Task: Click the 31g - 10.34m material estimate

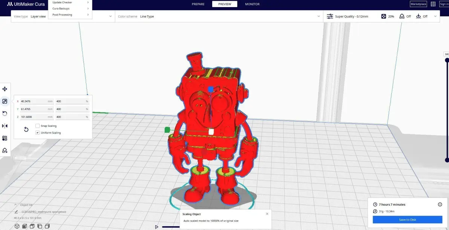Action: point(388,211)
